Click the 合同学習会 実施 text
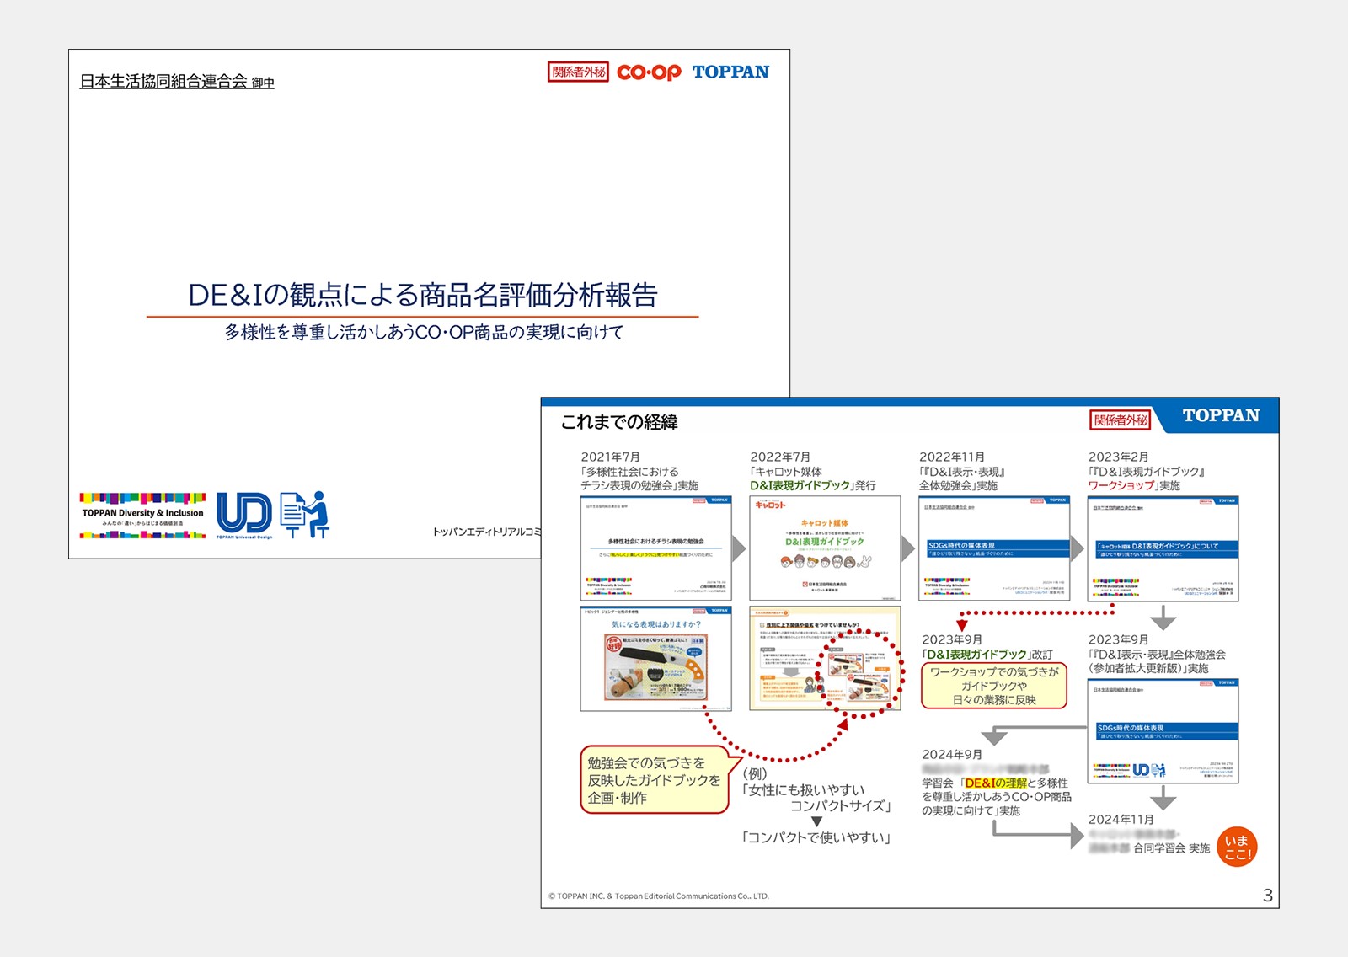 pyautogui.click(x=1171, y=848)
